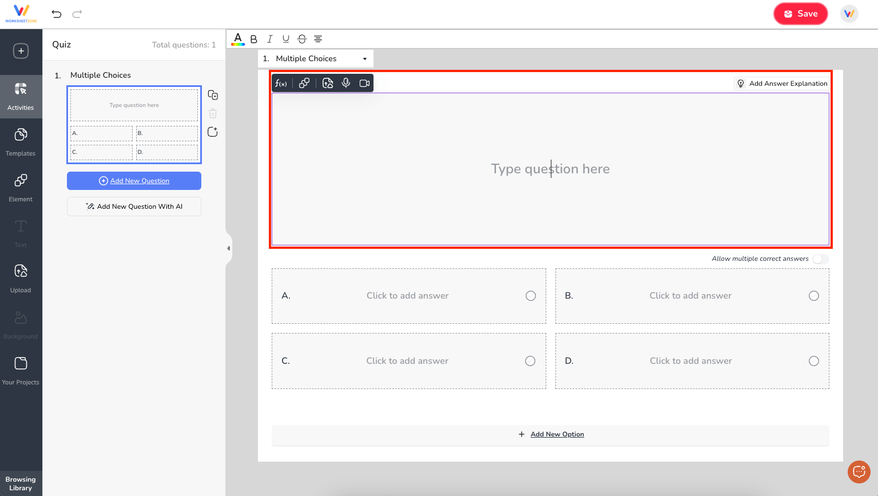
Task: Select question 1 thumbnail
Action: tap(134, 125)
